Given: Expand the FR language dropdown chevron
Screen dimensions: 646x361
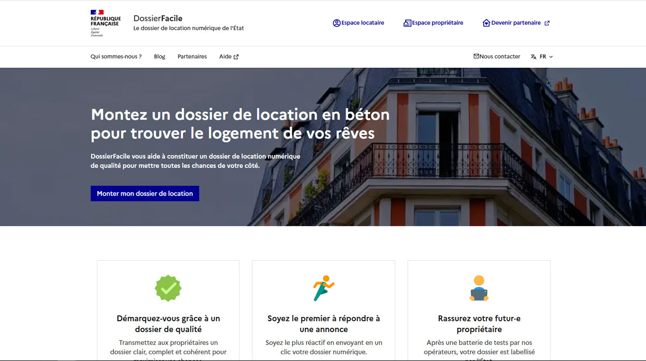Looking at the screenshot, I should pos(551,57).
